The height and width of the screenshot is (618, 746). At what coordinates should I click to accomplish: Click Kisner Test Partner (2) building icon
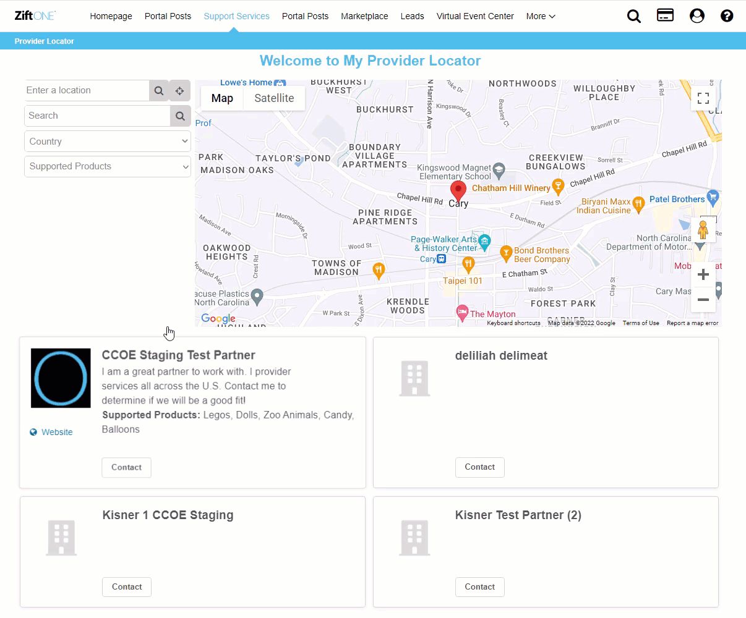click(x=414, y=538)
